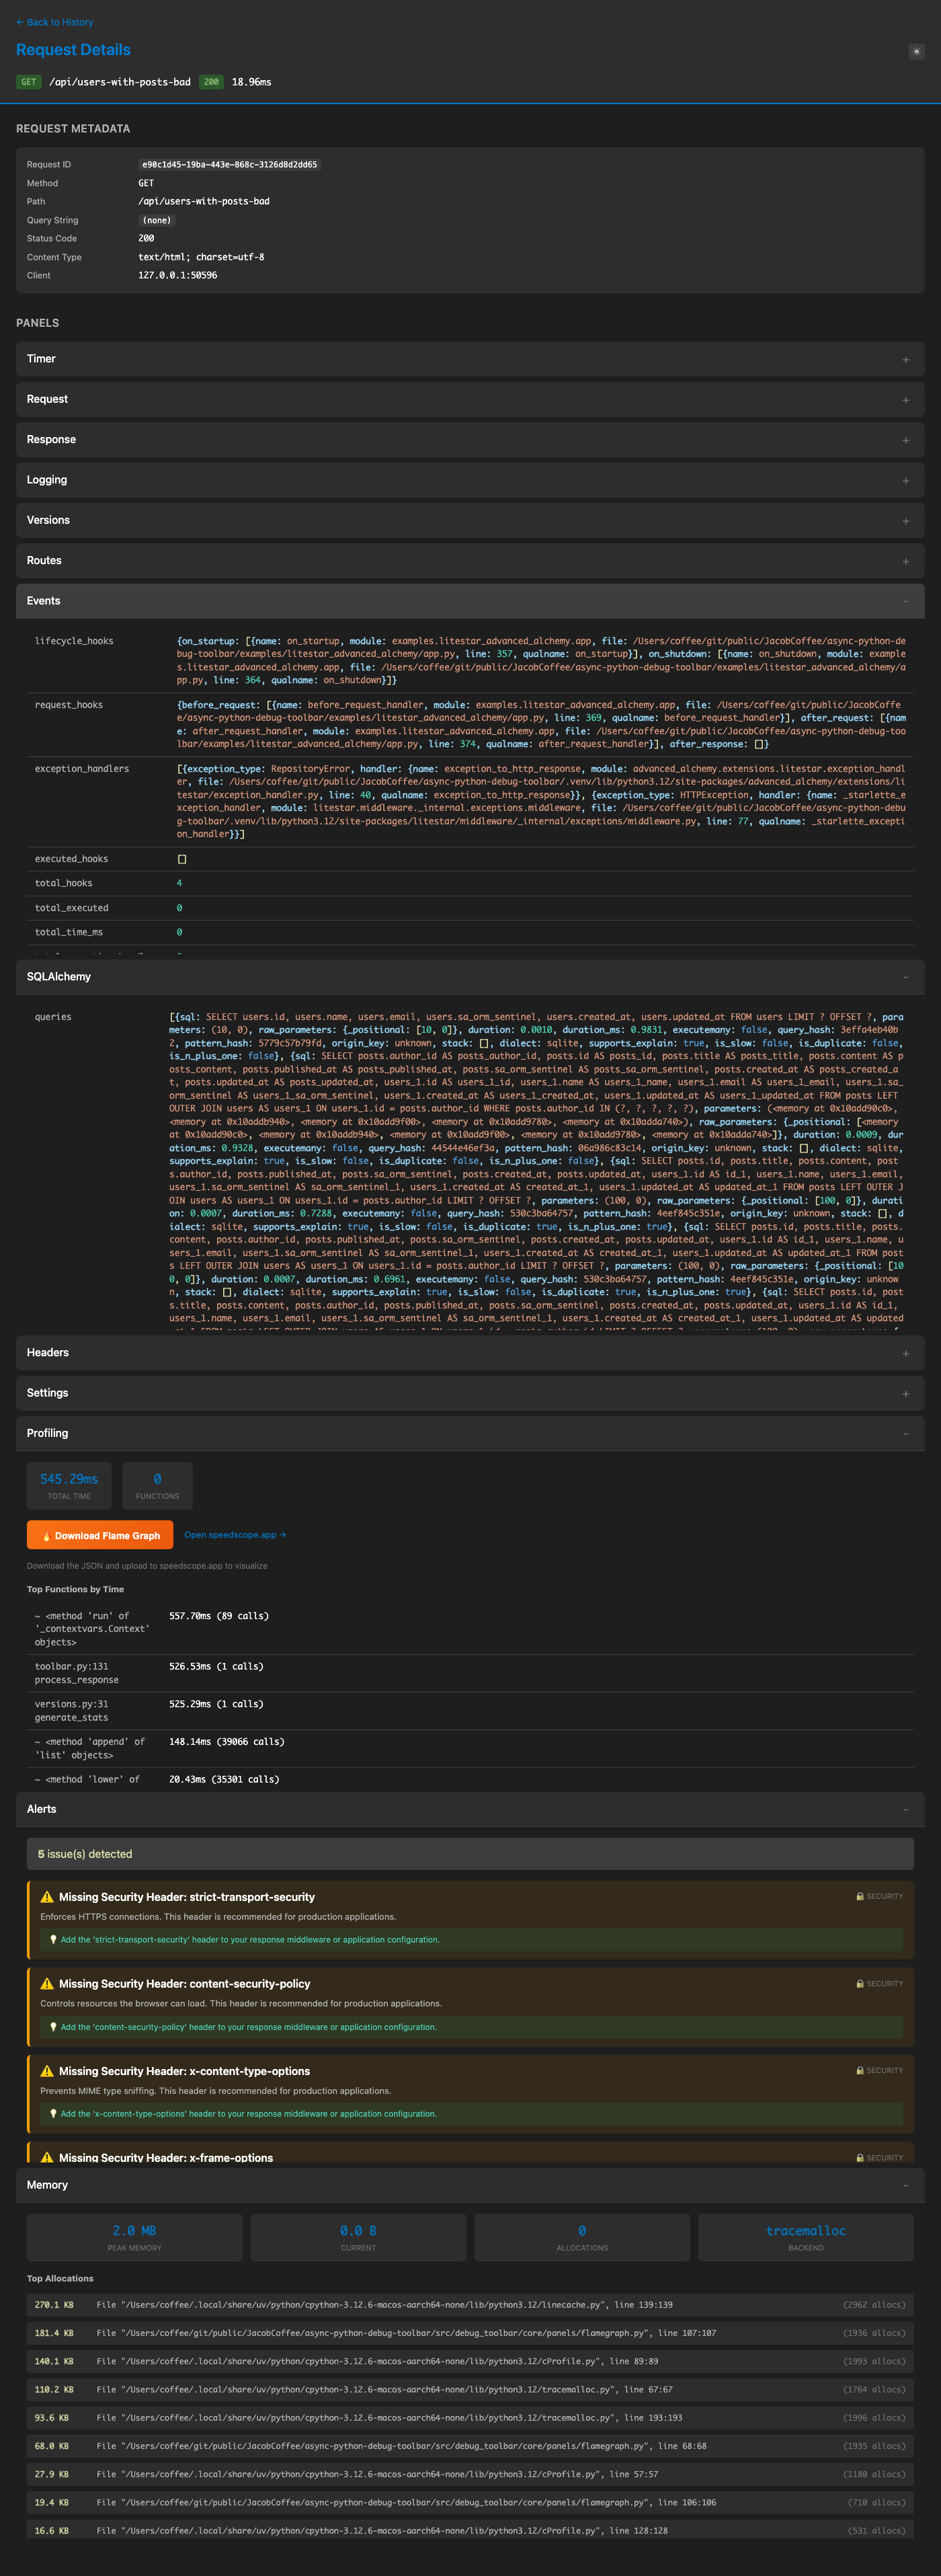Screen dimensions: 941x2576
Task: Expand the Routes panel plus icon
Action: (x=905, y=561)
